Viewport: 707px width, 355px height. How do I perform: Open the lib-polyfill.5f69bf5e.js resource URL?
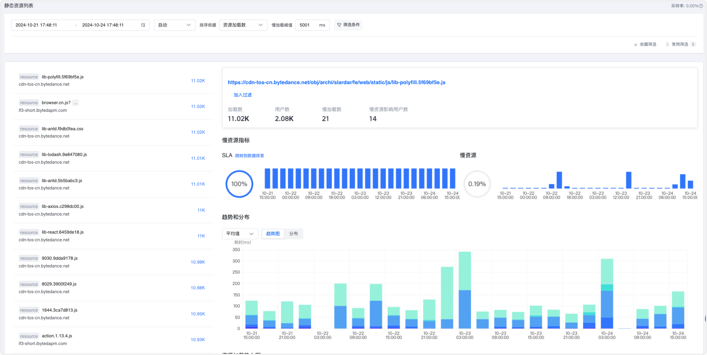click(x=336, y=82)
